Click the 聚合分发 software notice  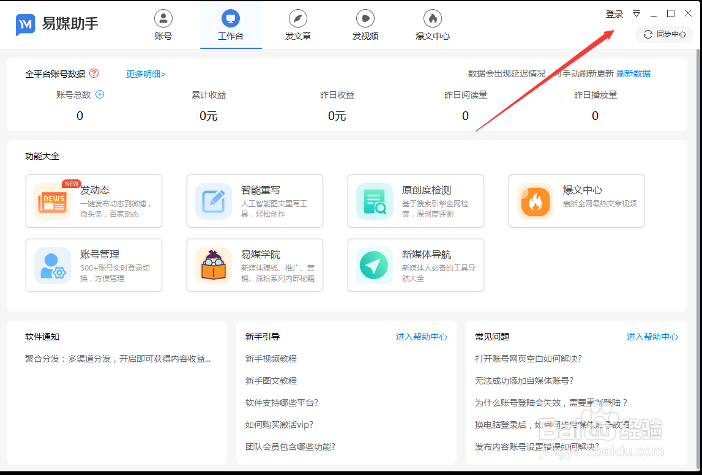tap(118, 359)
